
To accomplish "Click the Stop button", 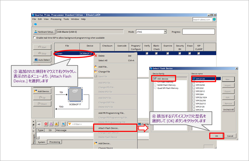I will click(x=42, y=53).
